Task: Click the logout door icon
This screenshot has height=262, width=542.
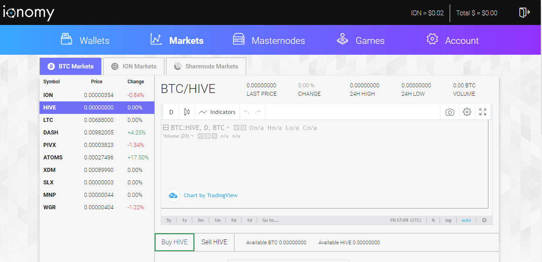Action: coord(524,12)
